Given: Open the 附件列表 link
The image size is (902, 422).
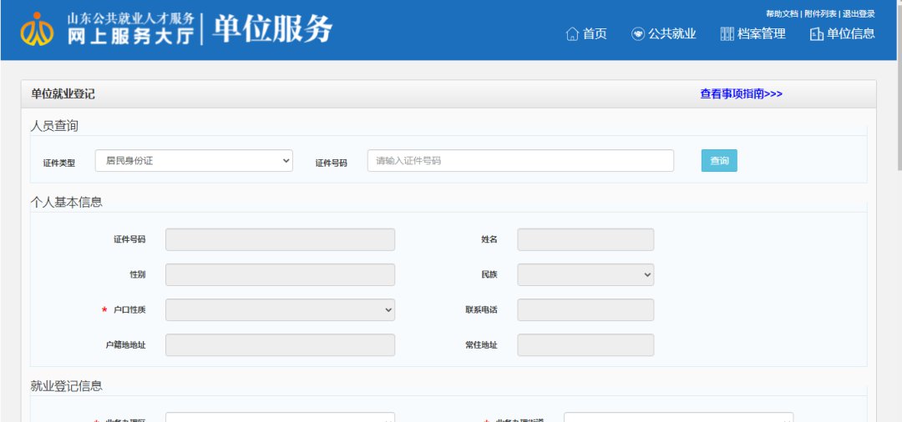Looking at the screenshot, I should point(820,14).
